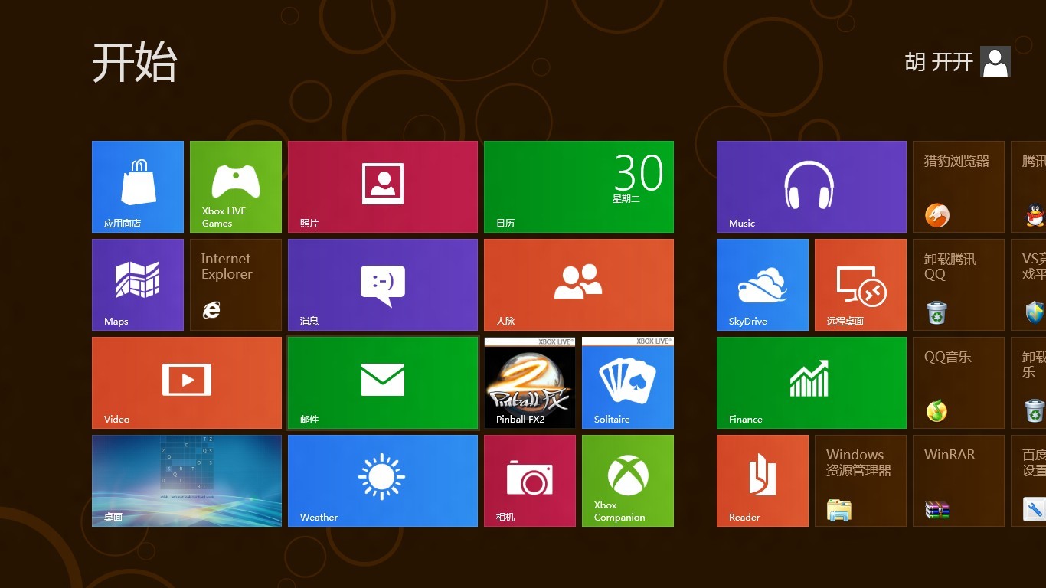This screenshot has height=588, width=1046.
Task: Launch 猎豹浏览器 tile
Action: click(959, 187)
